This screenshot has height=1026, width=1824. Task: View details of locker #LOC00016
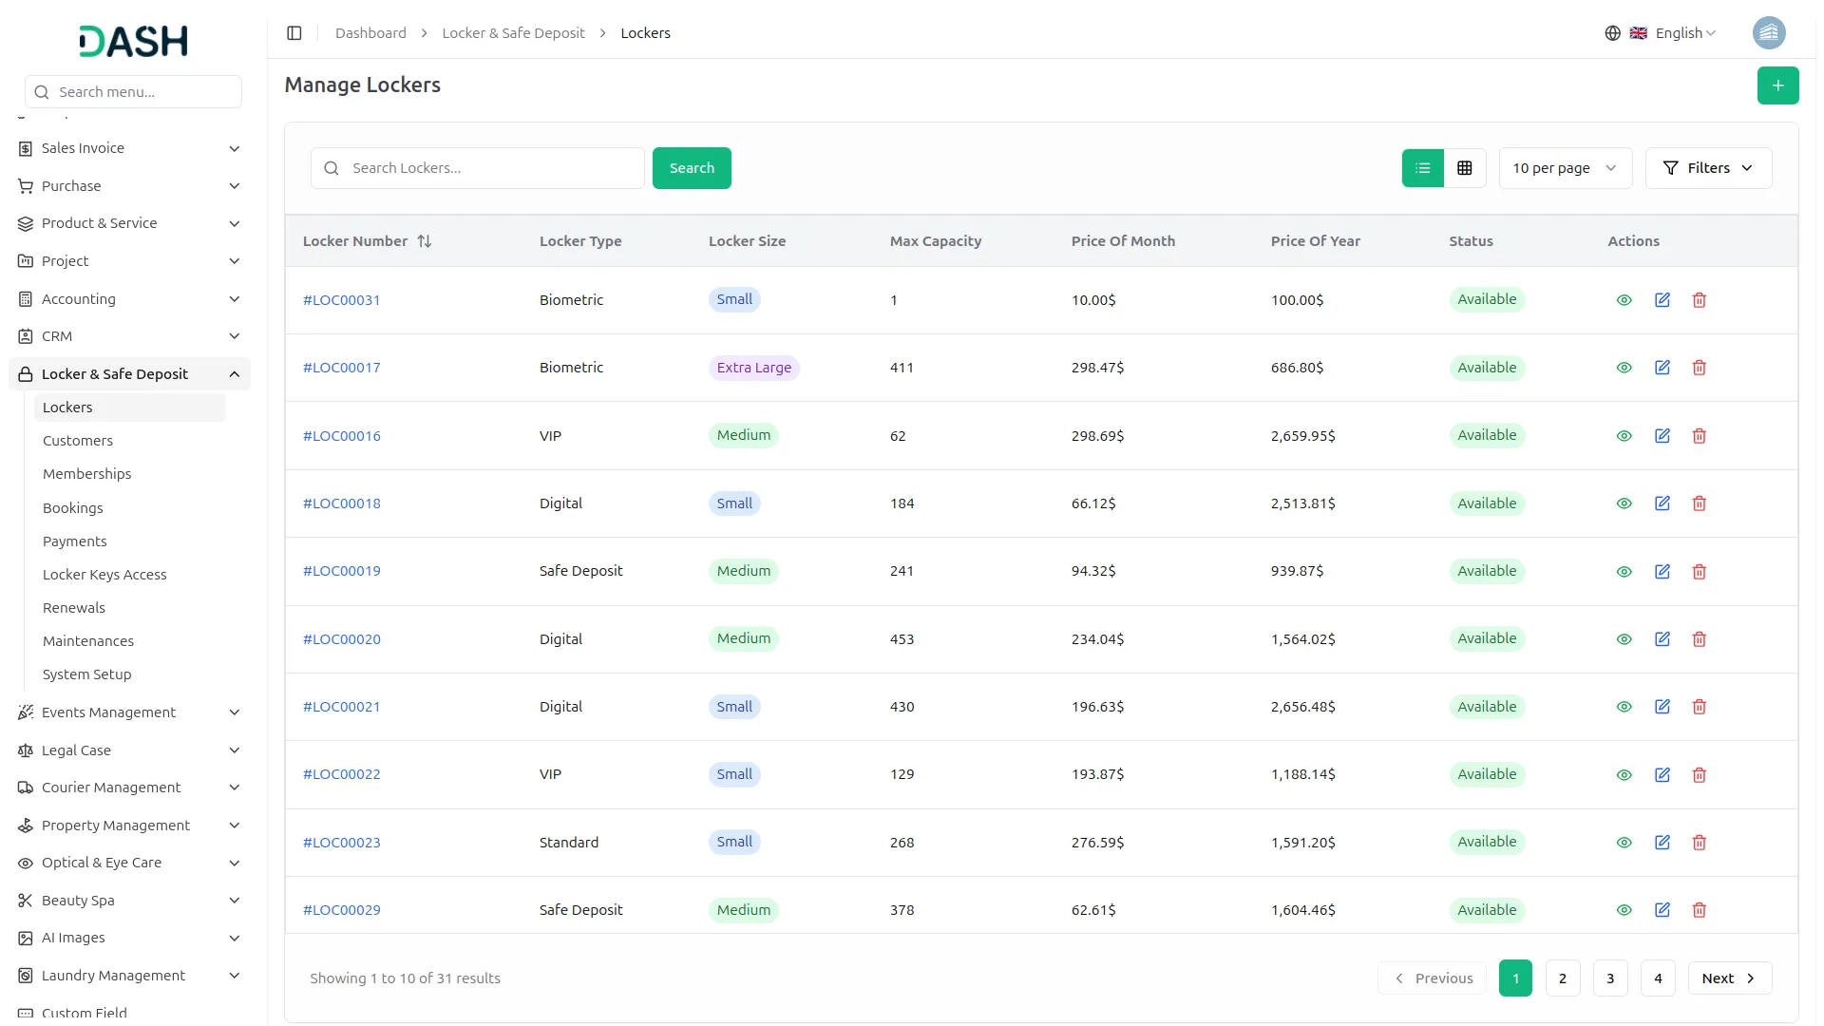click(1624, 435)
